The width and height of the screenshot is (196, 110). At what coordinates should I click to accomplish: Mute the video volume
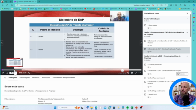[x=128, y=73]
